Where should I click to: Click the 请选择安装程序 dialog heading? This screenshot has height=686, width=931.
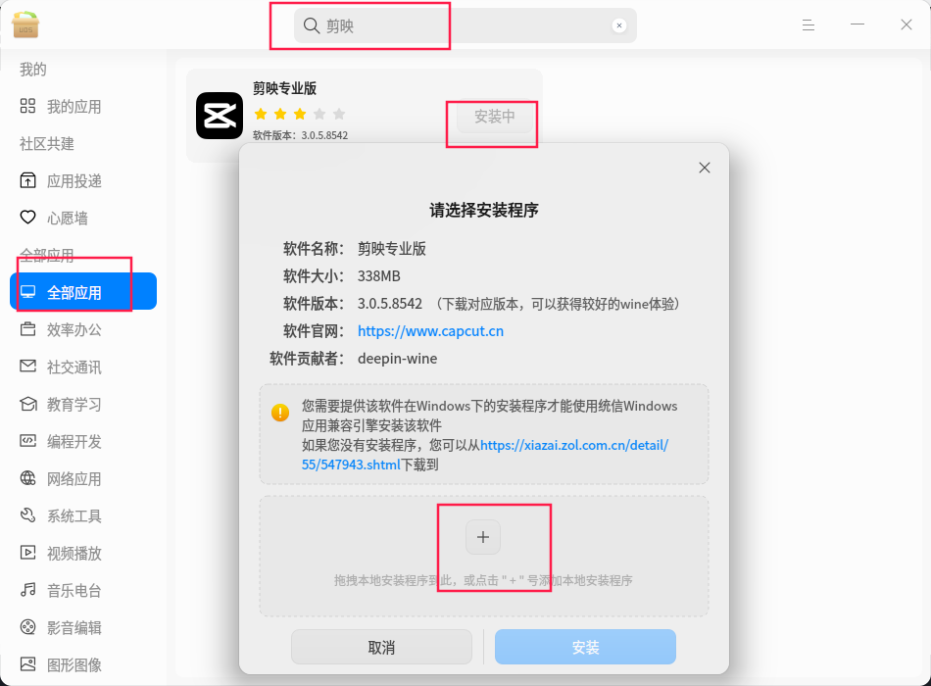(x=484, y=210)
